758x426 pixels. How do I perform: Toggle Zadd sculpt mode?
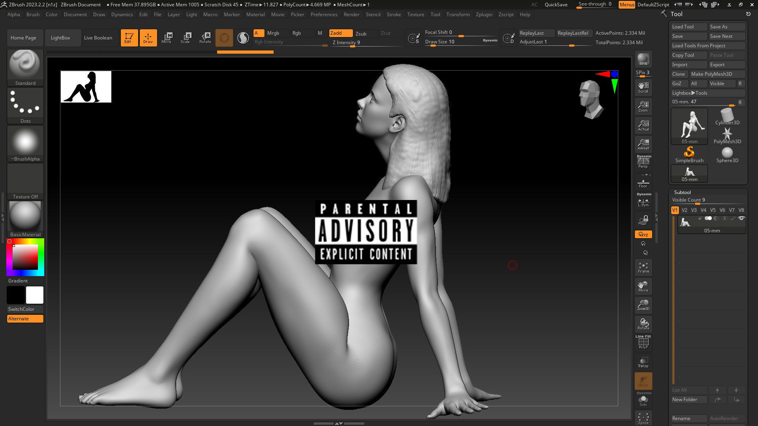(341, 33)
